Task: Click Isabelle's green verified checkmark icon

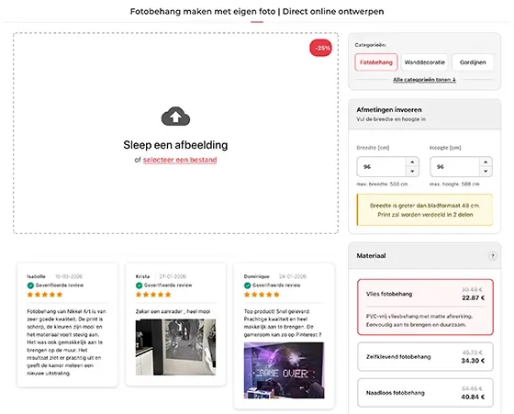Action: 30,285
